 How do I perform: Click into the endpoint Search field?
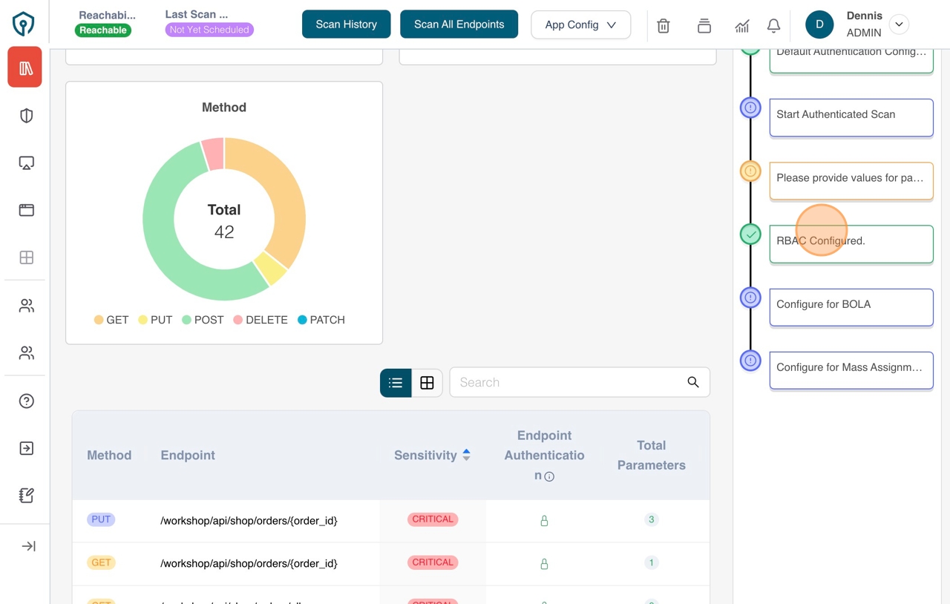point(568,382)
